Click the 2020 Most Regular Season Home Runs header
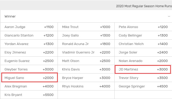The width and height of the screenshot is (172, 99). click(x=144, y=6)
